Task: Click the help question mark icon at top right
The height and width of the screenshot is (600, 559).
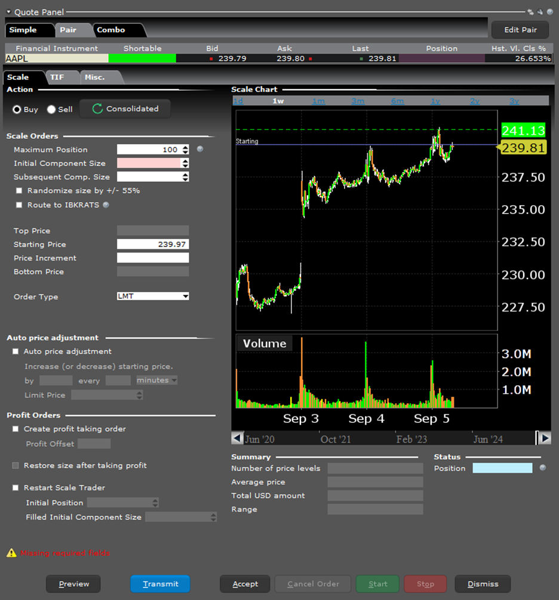Action: click(x=549, y=11)
